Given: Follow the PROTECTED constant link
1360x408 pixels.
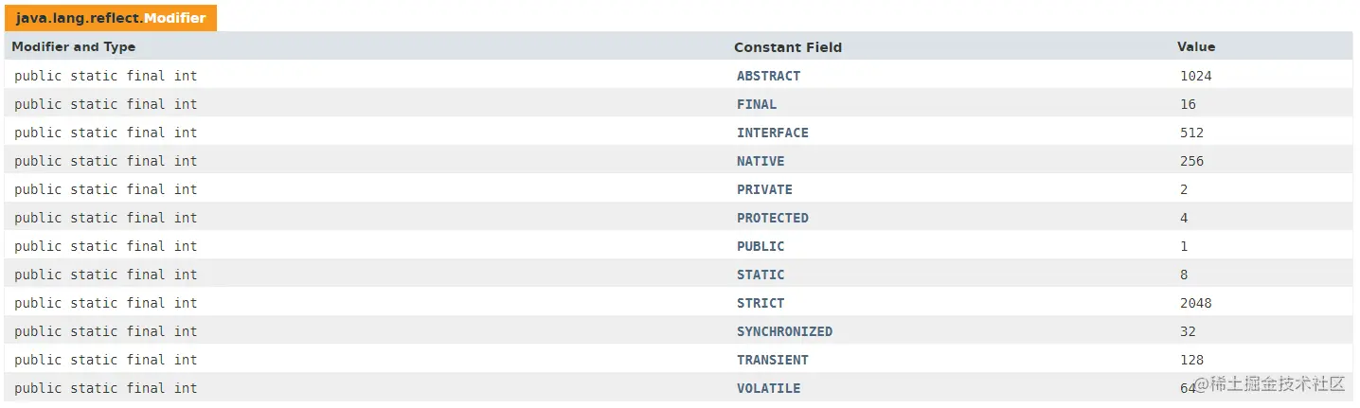Looking at the screenshot, I should click(773, 218).
